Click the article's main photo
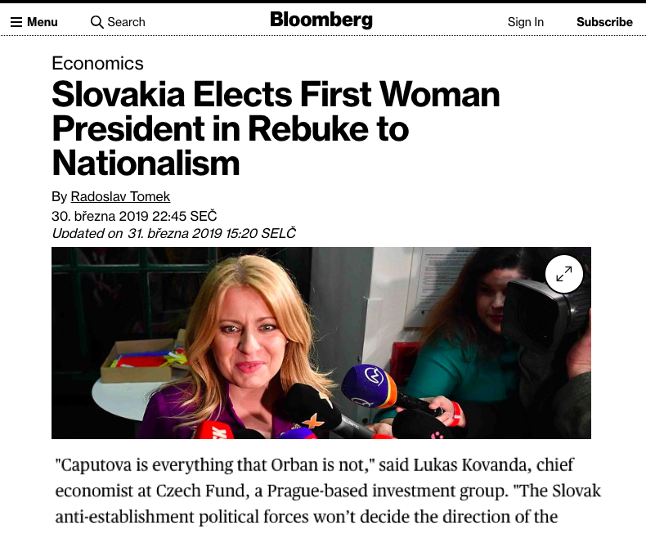 [x=321, y=343]
